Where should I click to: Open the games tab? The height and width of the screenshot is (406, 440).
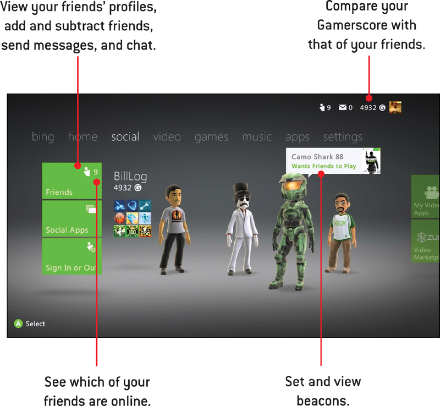pos(211,137)
